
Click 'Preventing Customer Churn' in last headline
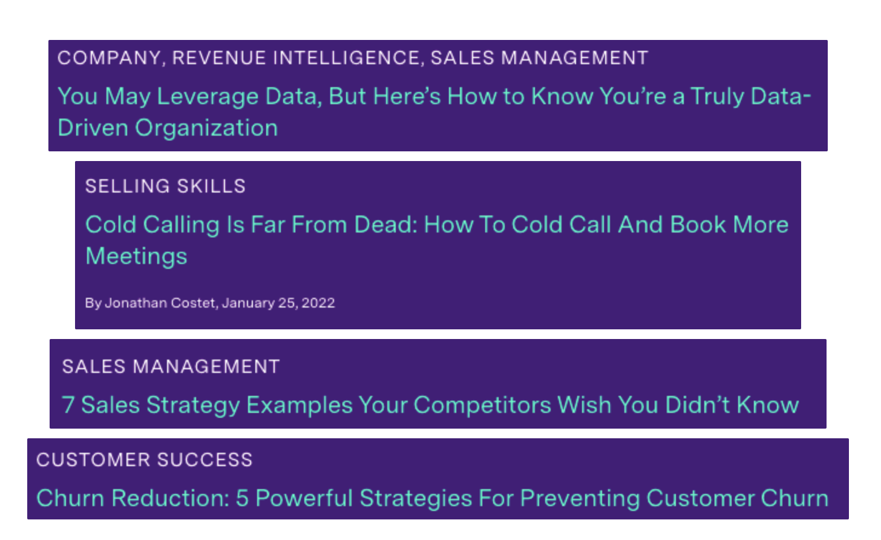click(674, 499)
